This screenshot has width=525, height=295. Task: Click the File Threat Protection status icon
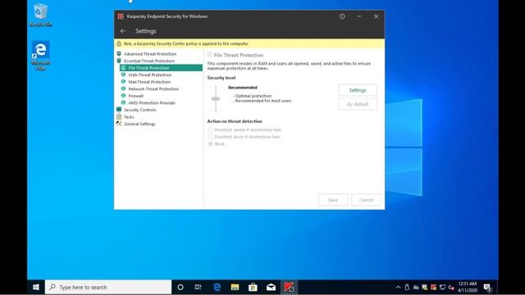(123, 67)
